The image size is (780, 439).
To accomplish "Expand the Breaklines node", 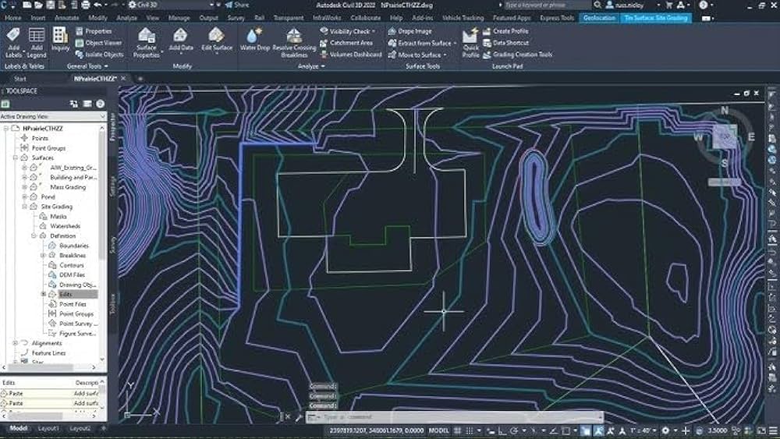I will 44,255.
